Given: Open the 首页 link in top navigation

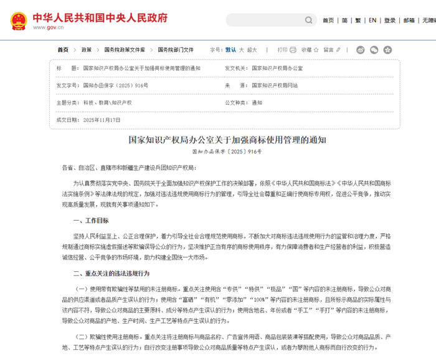Looking at the screenshot, I should (328, 21).
